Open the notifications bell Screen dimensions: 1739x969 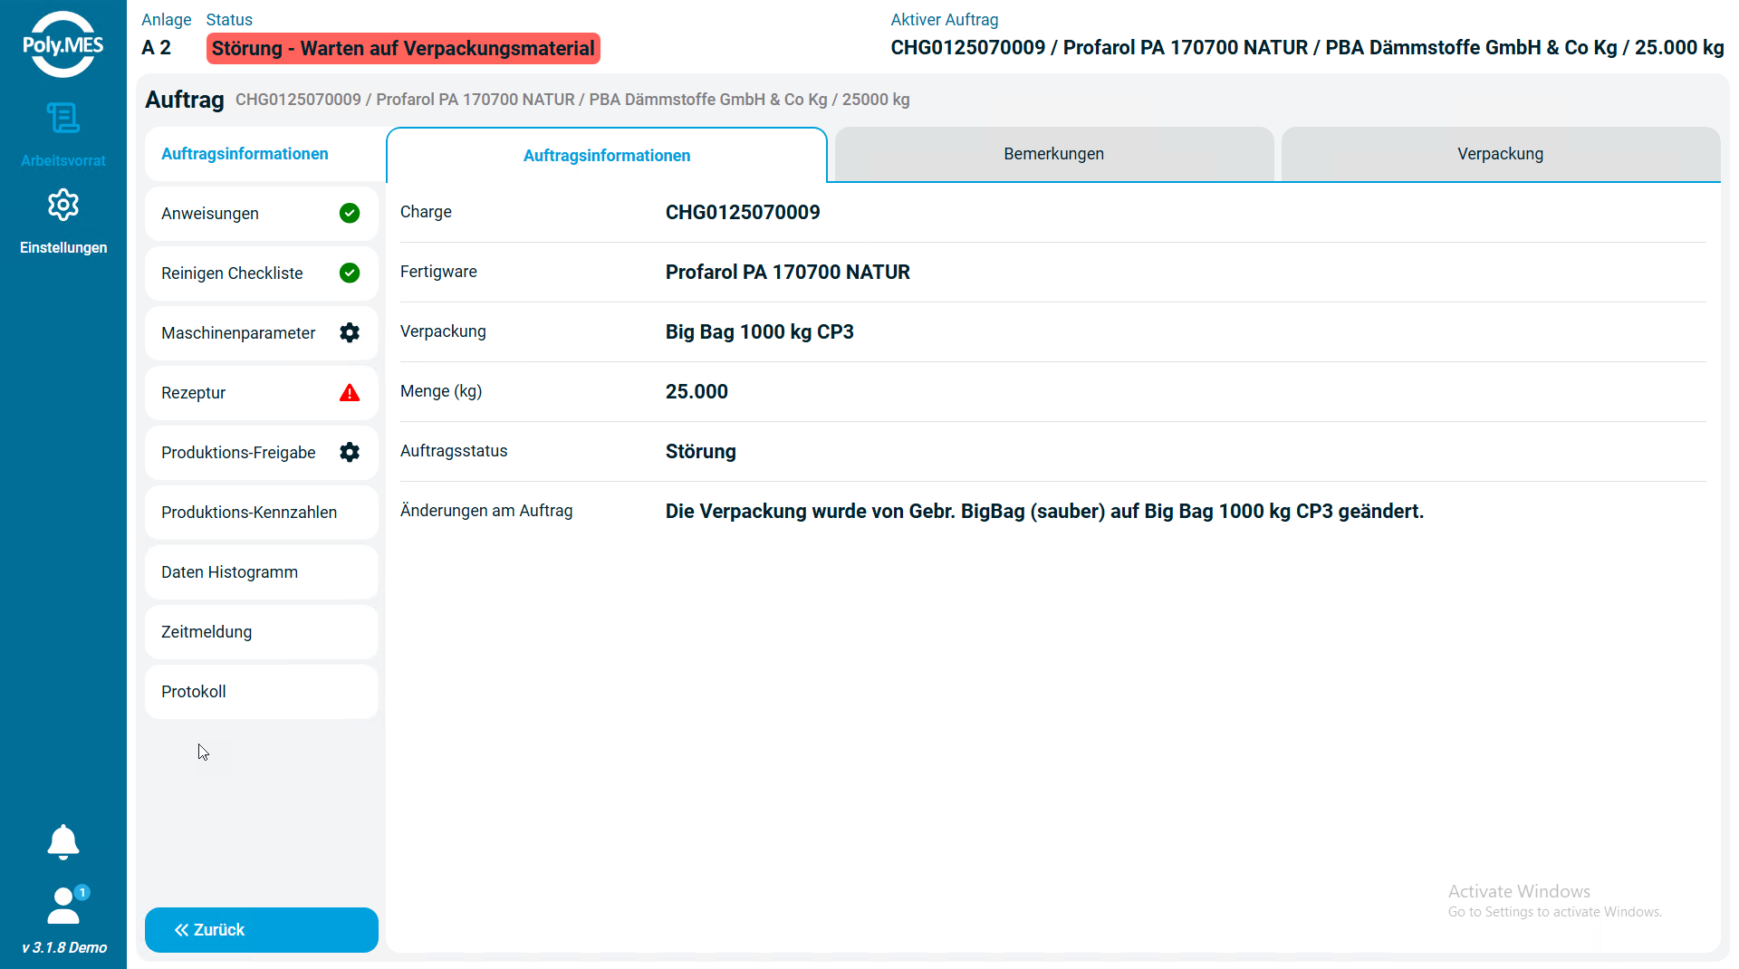pos(63,842)
